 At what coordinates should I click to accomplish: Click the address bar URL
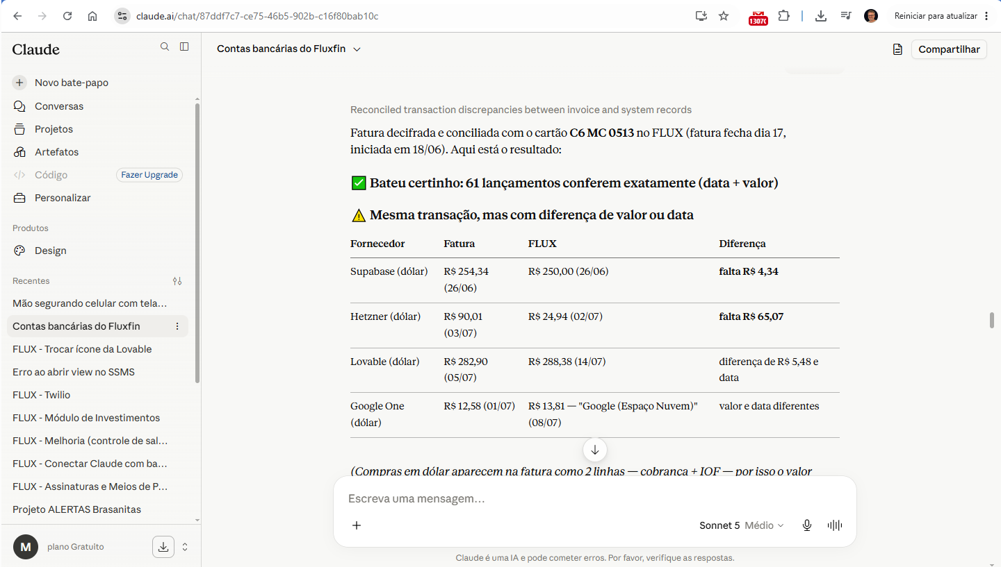257,16
